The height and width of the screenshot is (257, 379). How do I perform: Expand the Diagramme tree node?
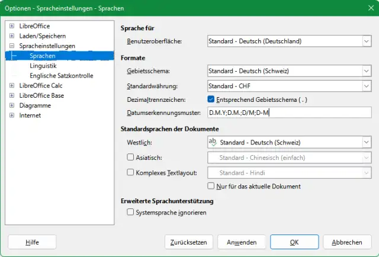(x=12, y=105)
